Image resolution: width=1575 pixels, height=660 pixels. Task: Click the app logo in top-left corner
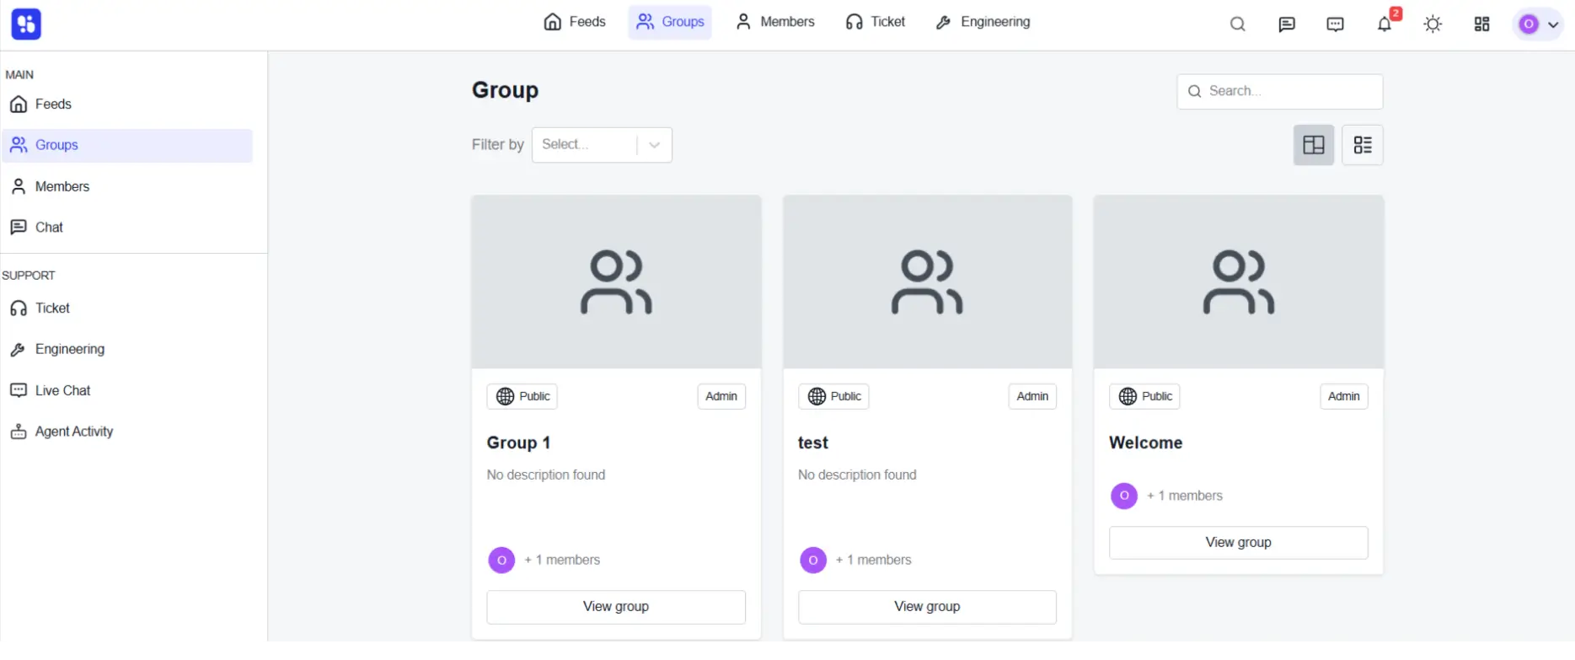pyautogui.click(x=26, y=24)
